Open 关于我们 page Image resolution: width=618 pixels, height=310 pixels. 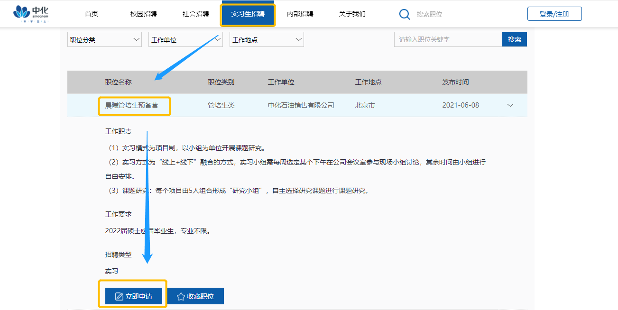(352, 14)
